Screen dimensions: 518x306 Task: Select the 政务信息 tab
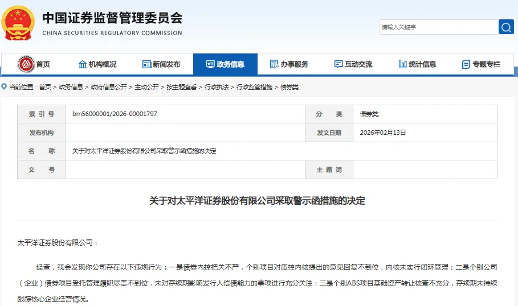(x=225, y=64)
